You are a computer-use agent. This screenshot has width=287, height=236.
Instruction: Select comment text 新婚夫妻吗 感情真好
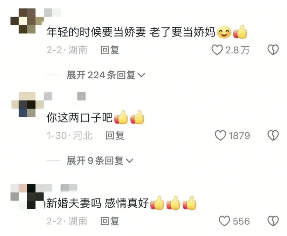(x=97, y=203)
